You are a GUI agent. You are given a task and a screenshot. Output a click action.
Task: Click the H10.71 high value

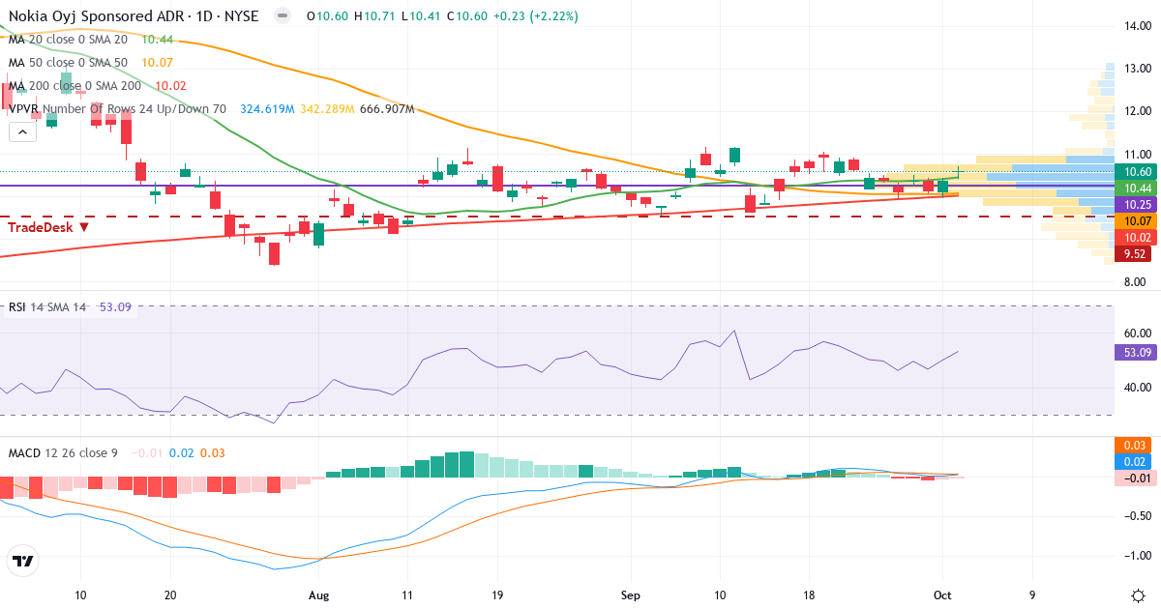[375, 16]
